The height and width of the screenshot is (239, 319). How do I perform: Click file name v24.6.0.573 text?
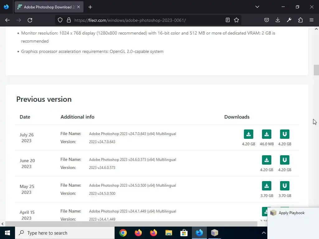click(132, 160)
